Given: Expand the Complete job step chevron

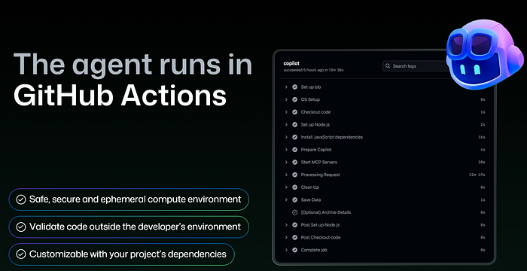Looking at the screenshot, I should (286, 250).
